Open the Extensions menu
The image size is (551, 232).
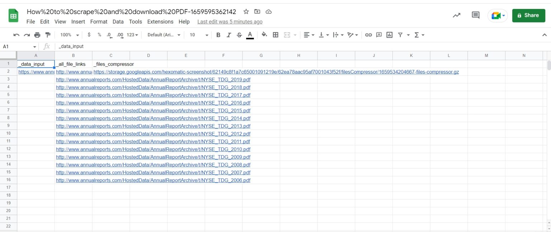pyautogui.click(x=160, y=22)
